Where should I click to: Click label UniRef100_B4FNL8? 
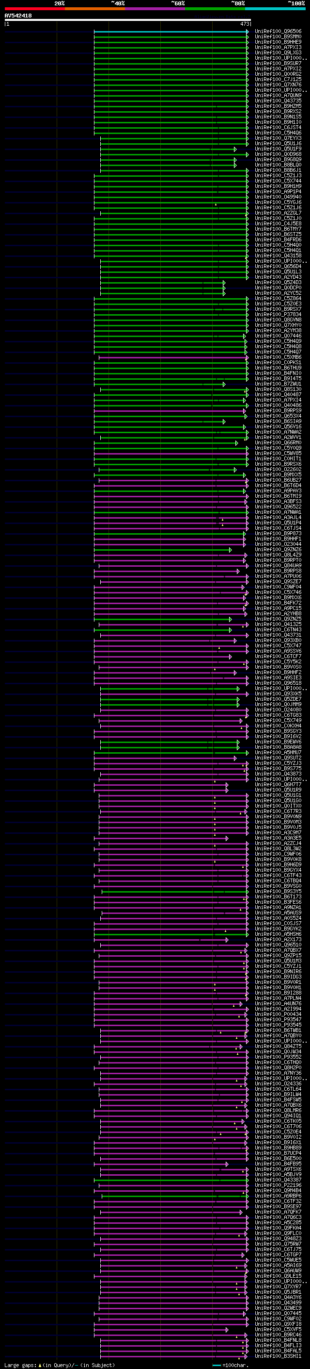[278, 1341]
